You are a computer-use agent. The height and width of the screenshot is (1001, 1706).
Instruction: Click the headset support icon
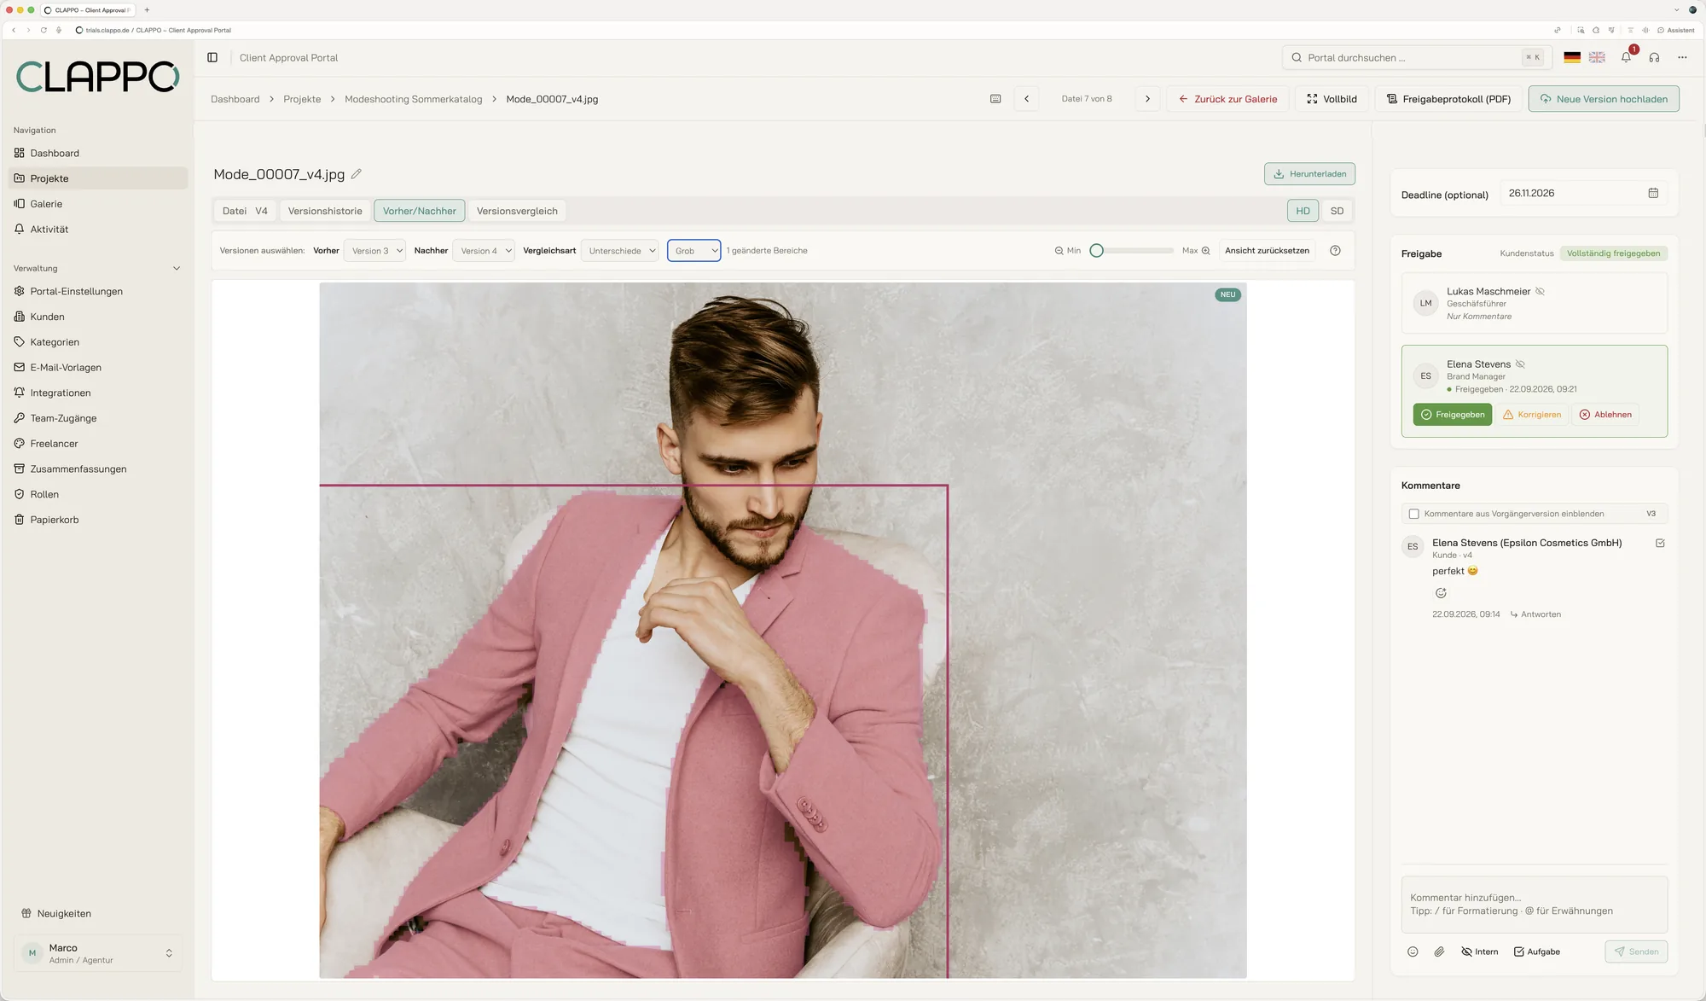[x=1654, y=57]
